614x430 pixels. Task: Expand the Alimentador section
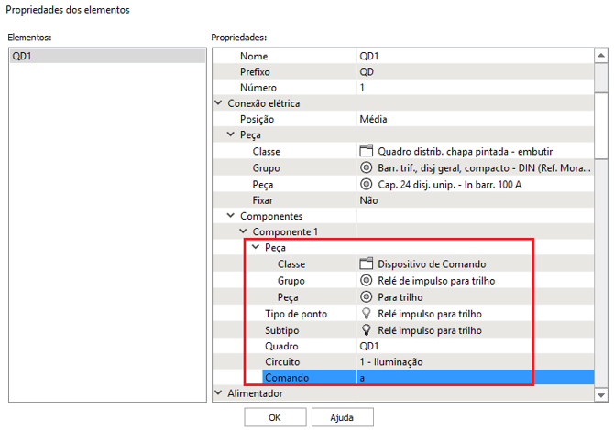pos(219,393)
